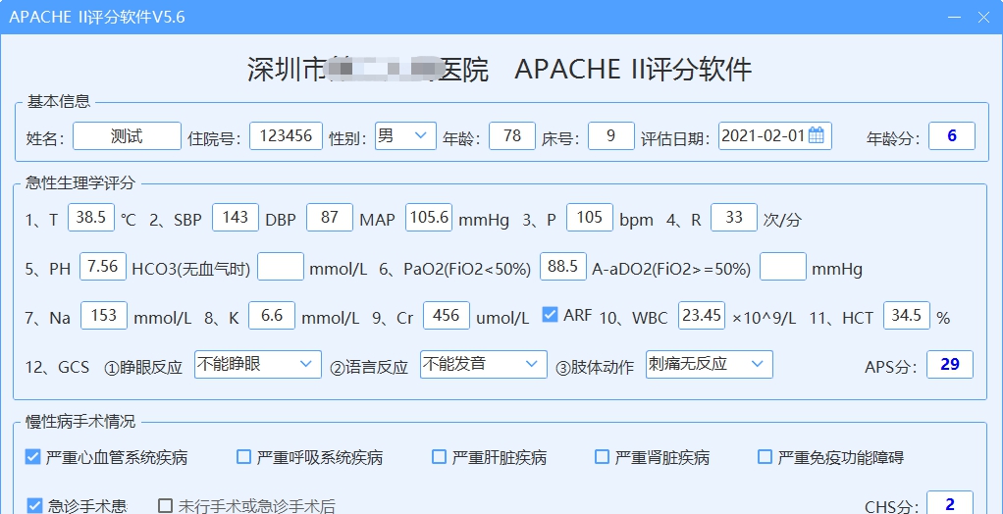Click the 姓名 input field

pyautogui.click(x=127, y=136)
